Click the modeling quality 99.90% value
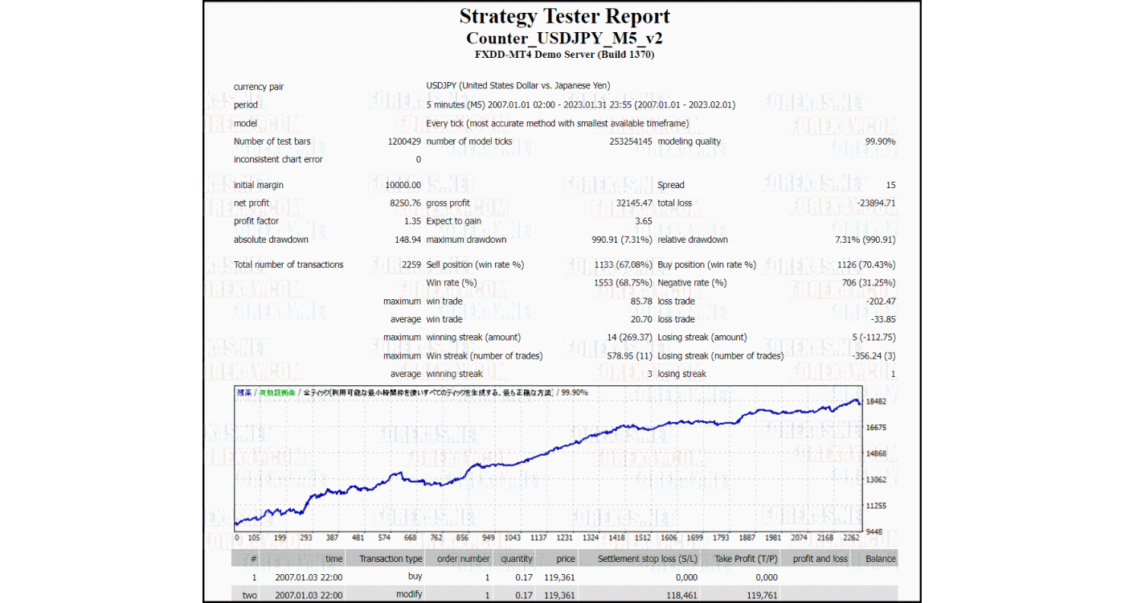This screenshot has width=1125, height=603. (x=880, y=142)
